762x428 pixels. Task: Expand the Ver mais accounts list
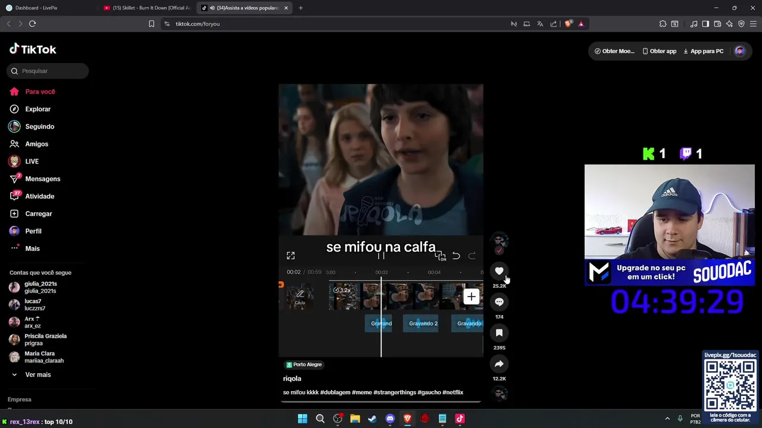click(x=38, y=374)
